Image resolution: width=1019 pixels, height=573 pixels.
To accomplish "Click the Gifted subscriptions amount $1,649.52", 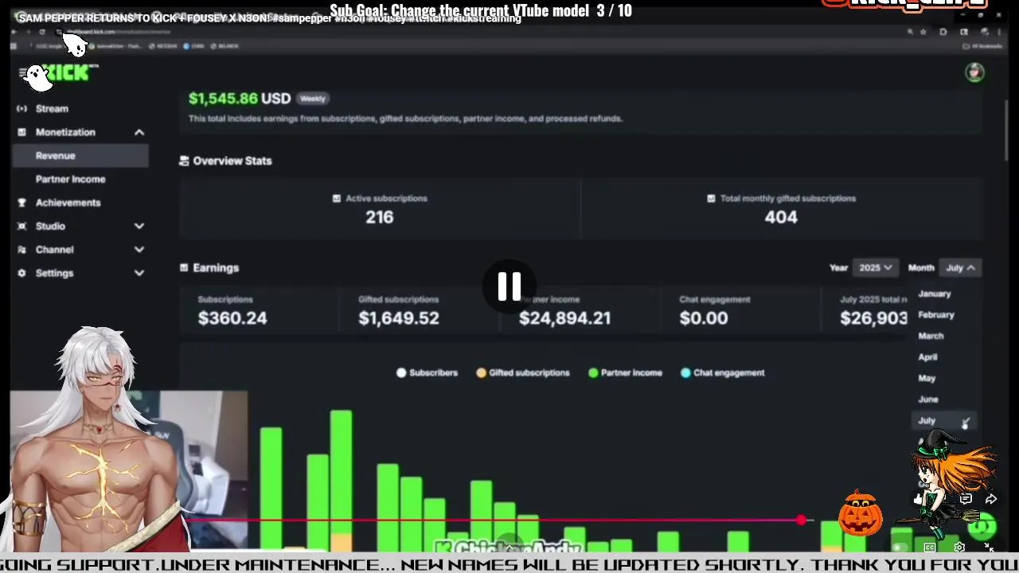I will tap(399, 318).
